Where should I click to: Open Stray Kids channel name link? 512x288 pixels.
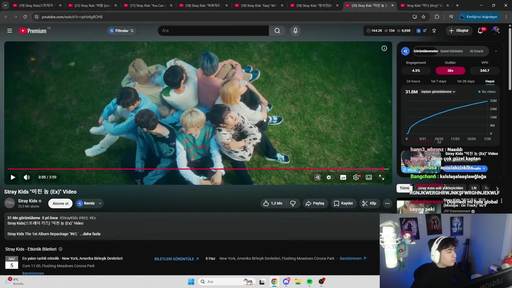tap(28, 201)
